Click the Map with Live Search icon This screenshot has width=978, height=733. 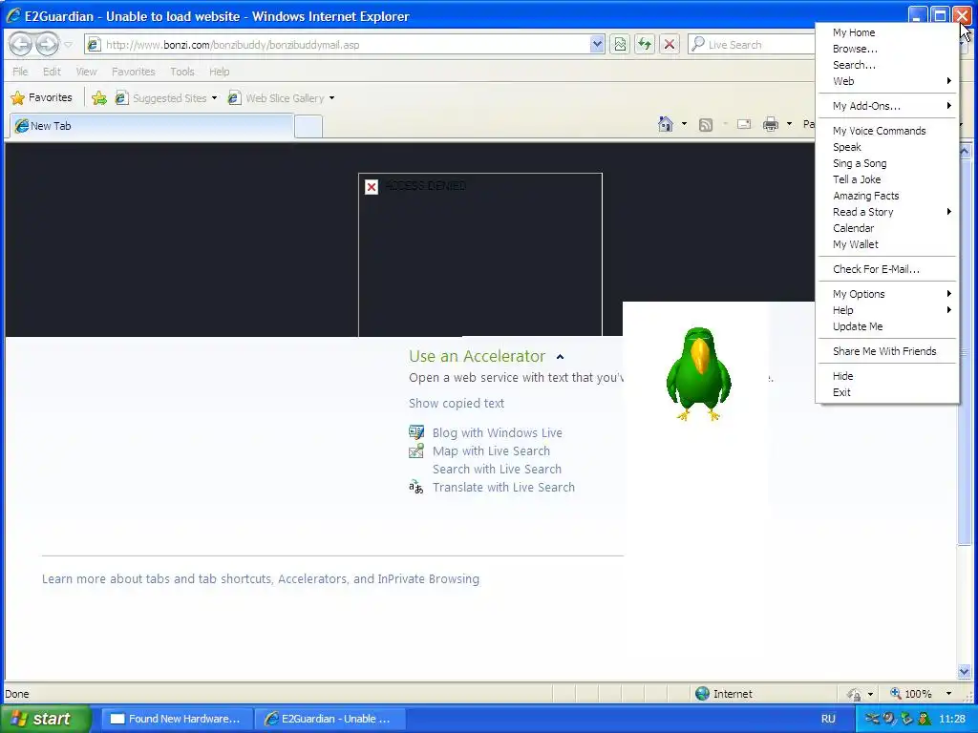[x=416, y=450]
